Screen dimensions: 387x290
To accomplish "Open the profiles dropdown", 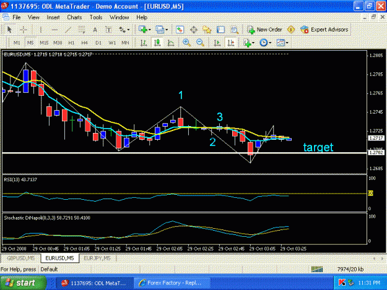I will point(162,30).
